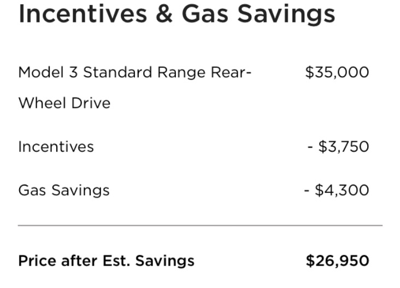
Task: Click the word "Rear-" in the vehicle name
Action: coord(231,72)
